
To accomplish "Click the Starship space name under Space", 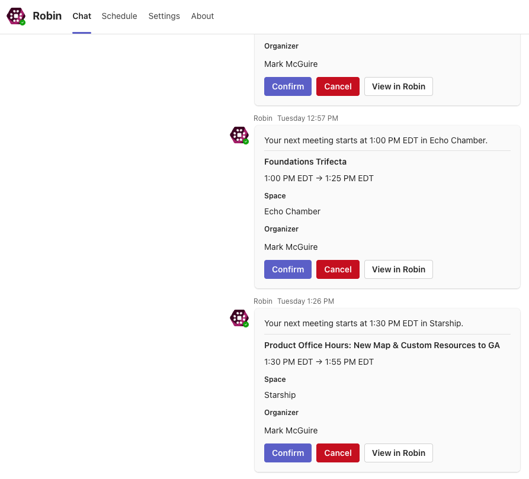I will click(280, 395).
